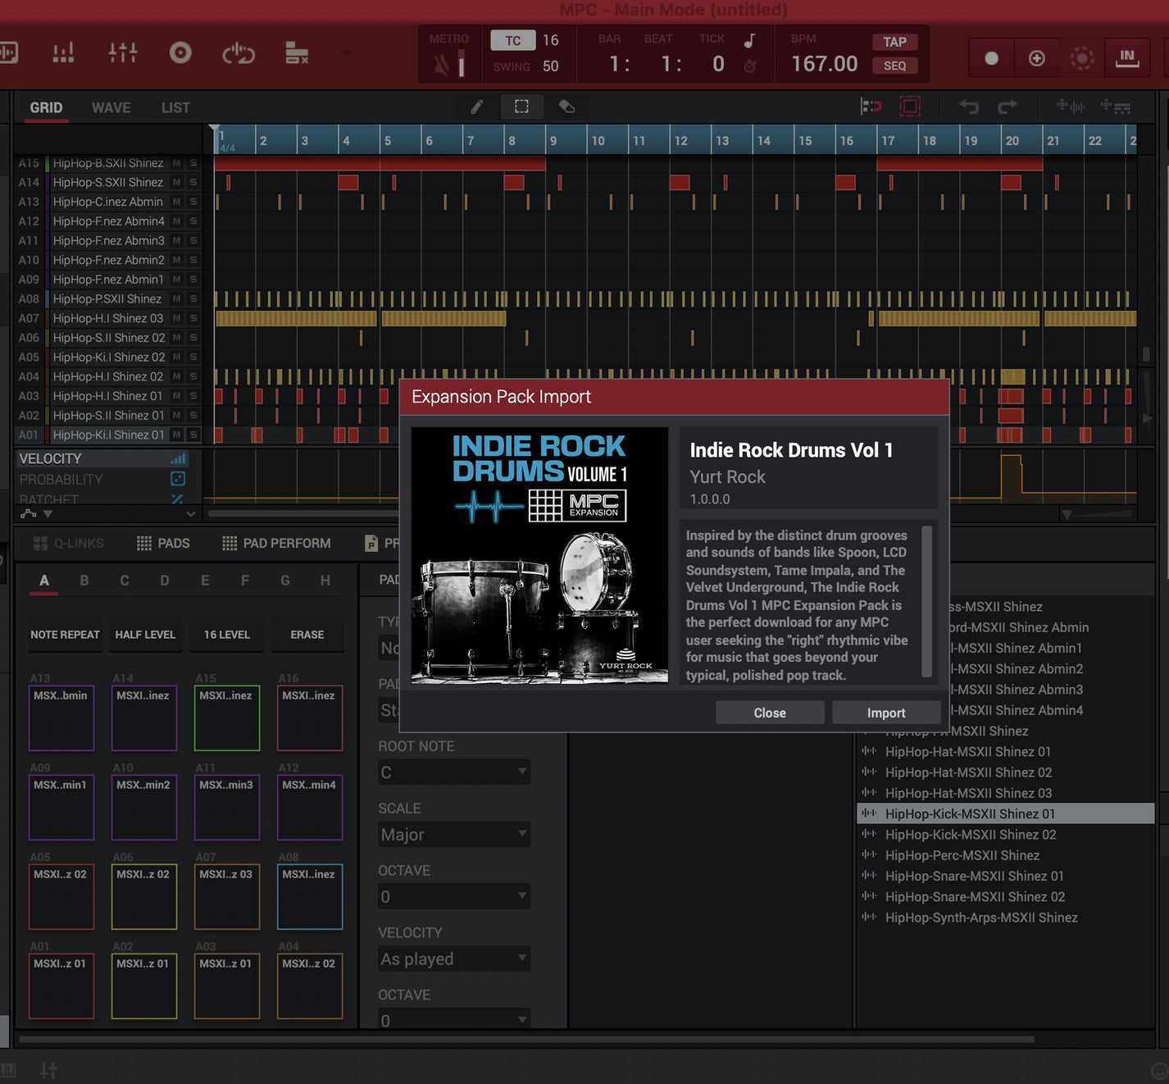The height and width of the screenshot is (1084, 1169).
Task: Click the redo arrow icon
Action: [1008, 107]
